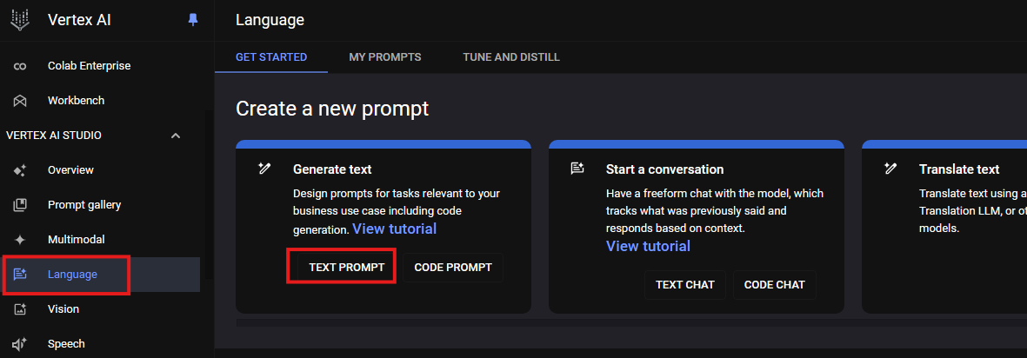
Task: Open the My Prompts tab
Action: [x=385, y=57]
